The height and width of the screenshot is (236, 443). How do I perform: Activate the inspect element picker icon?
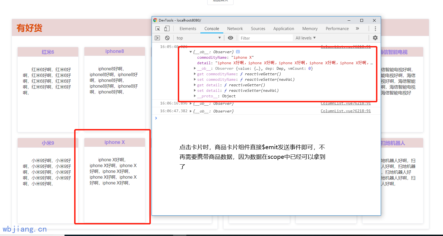point(158,29)
